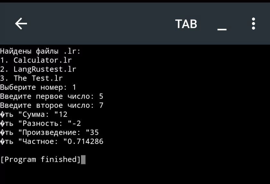Viewport: 270px width, 184px height.
Task: Click the "Введите второе число: 7" prompt
Action: (x=51, y=105)
